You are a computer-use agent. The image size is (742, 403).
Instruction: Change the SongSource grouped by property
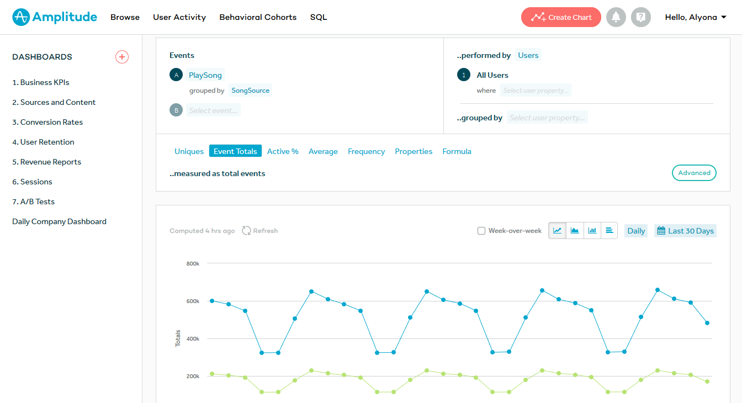250,91
